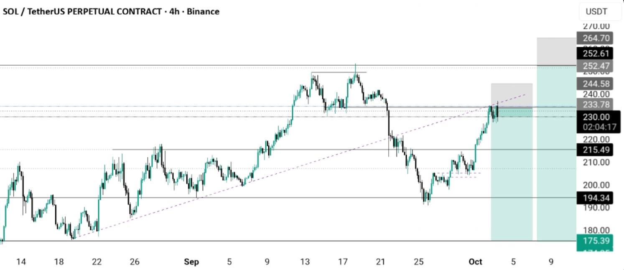Image resolution: width=624 pixels, height=270 pixels.
Task: Click the 233.78 entry price label
Action: [595, 104]
